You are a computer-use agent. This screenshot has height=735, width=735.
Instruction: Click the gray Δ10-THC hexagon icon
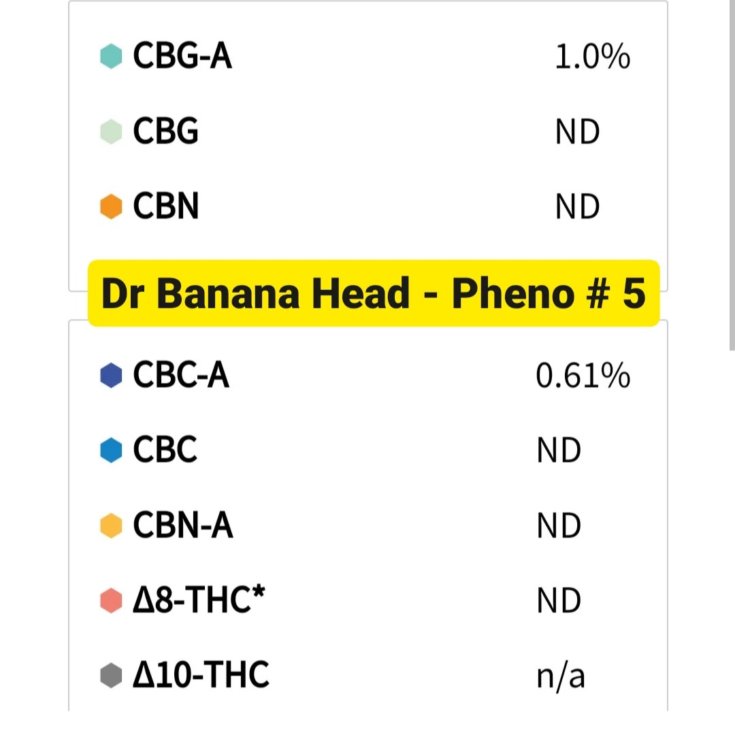(111, 676)
